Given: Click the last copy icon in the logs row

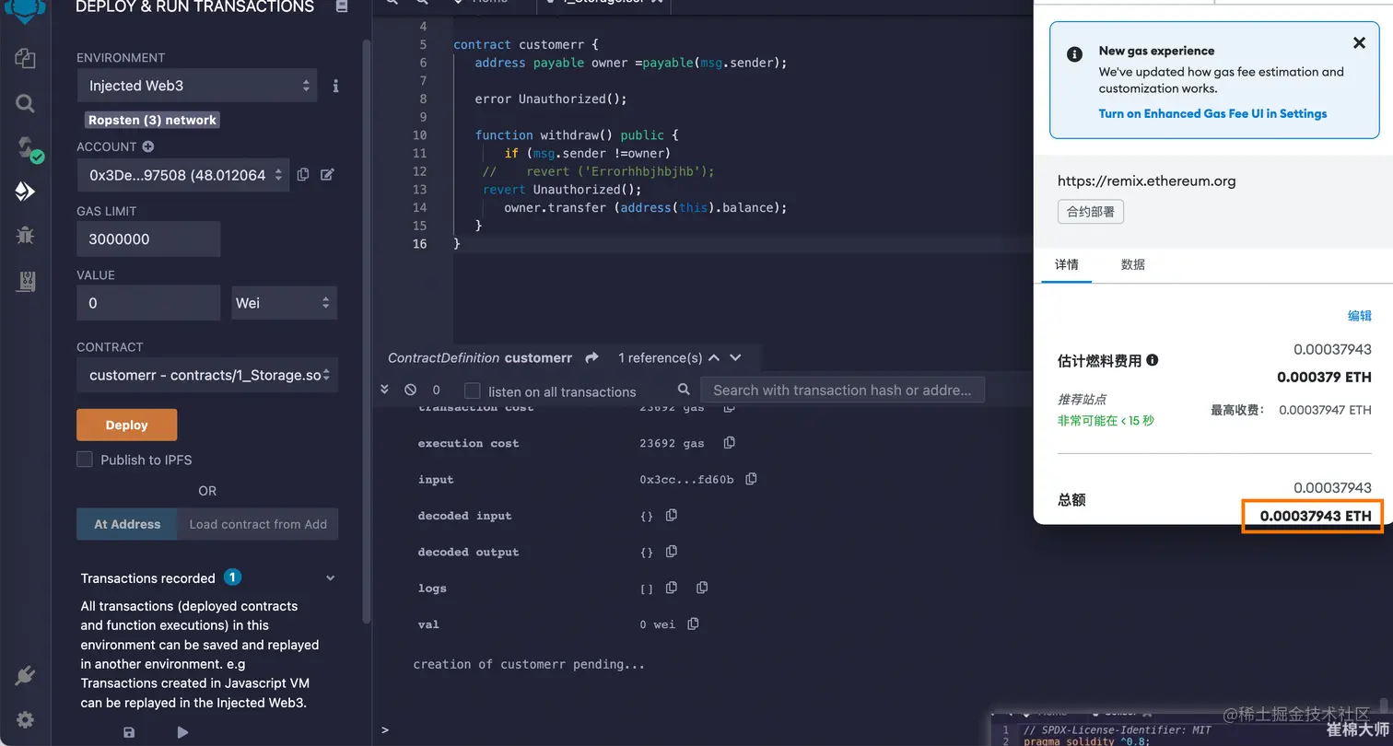Looking at the screenshot, I should [x=702, y=588].
